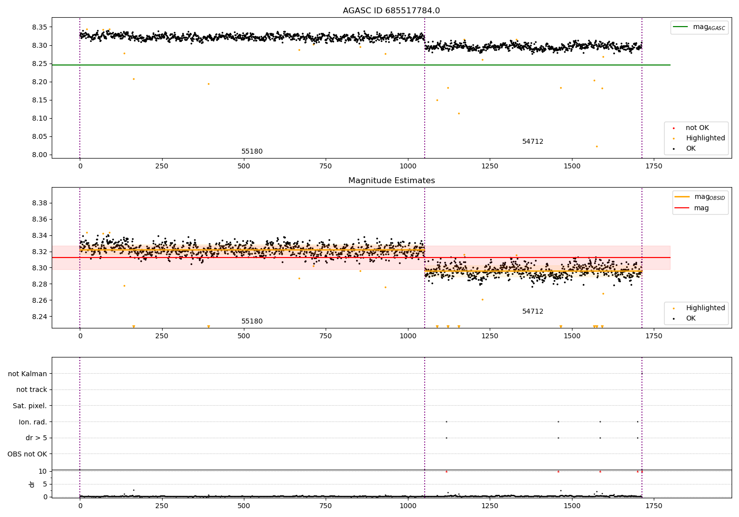Select 'Highlighted' in the Magnitude Estimates plot legend
The height and width of the screenshot is (517, 739).
(x=705, y=308)
